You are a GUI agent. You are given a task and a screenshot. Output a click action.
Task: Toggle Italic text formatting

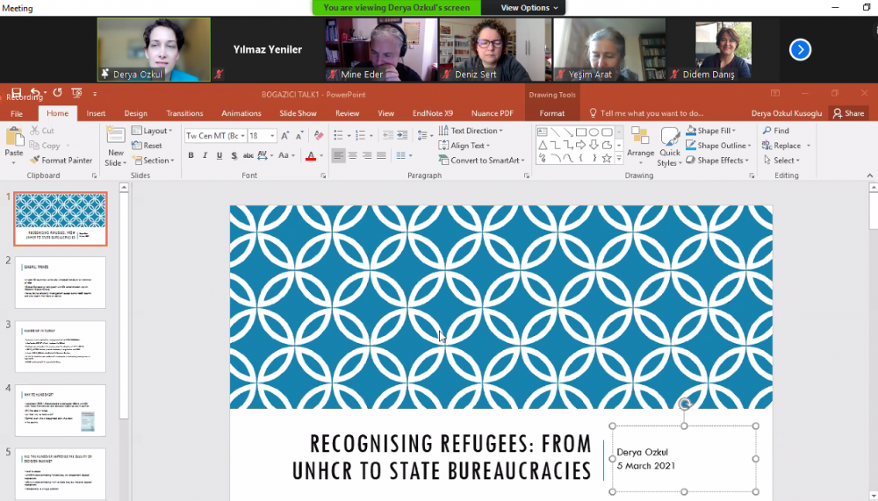click(205, 156)
